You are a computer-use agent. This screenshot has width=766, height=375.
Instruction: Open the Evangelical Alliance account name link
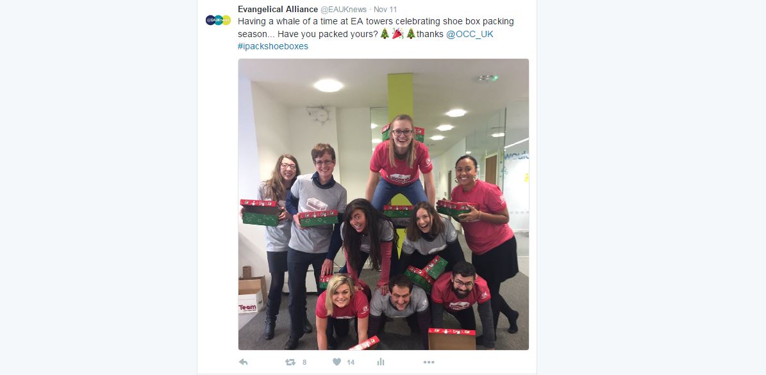pyautogui.click(x=278, y=9)
